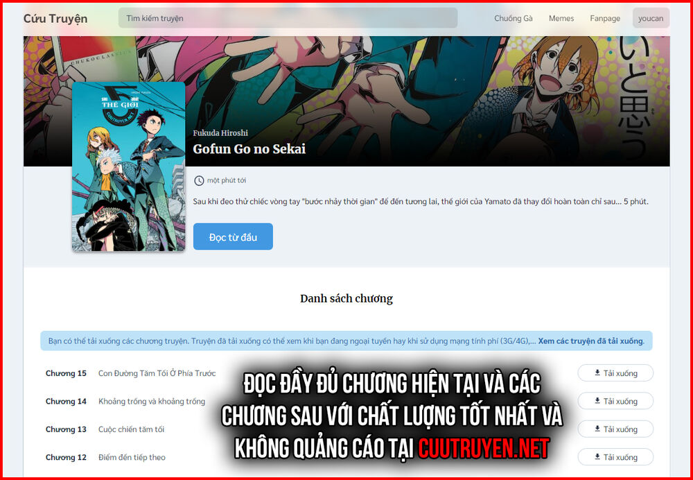Open the Fanpage link in the header
This screenshot has height=480, width=693.
point(605,19)
